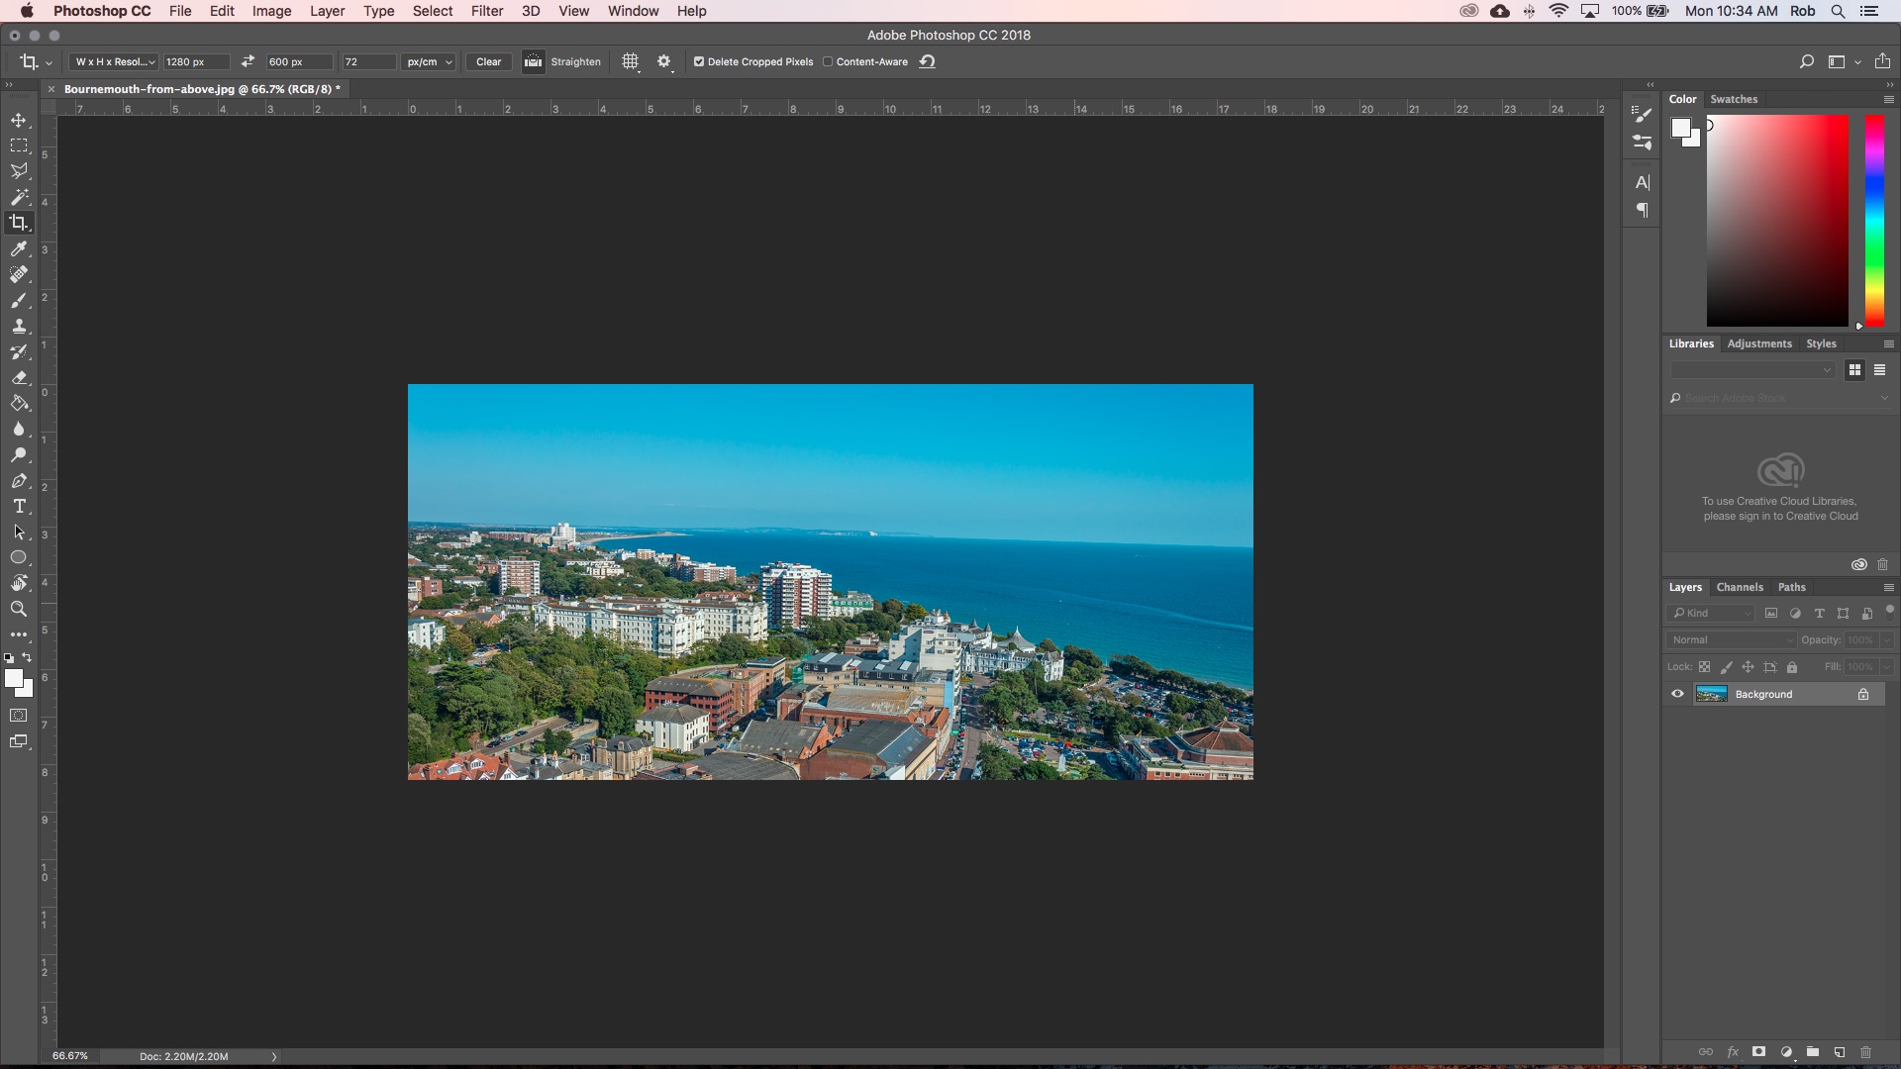Image resolution: width=1901 pixels, height=1069 pixels.
Task: Open the Normal blend mode dropdown
Action: (x=1731, y=640)
